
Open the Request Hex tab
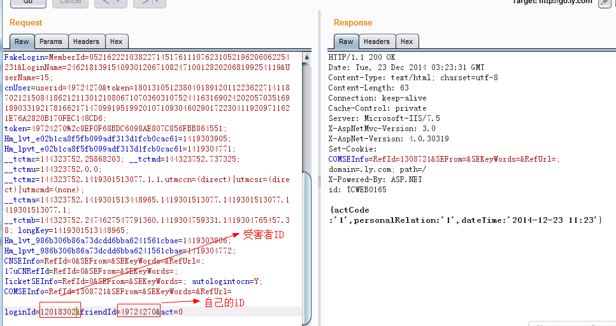117,41
